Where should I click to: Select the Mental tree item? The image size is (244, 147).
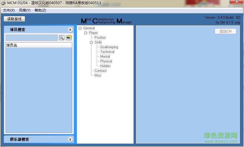(105, 56)
